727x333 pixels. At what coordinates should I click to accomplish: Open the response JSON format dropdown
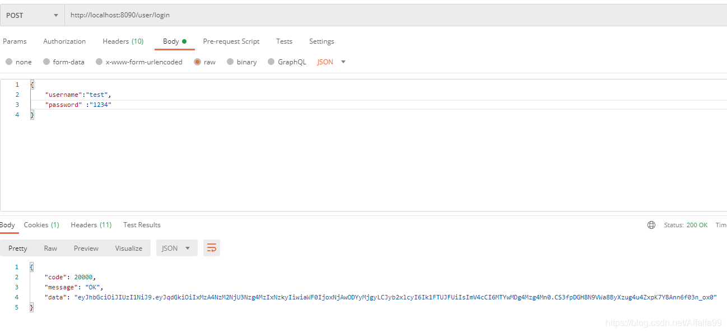coord(176,248)
